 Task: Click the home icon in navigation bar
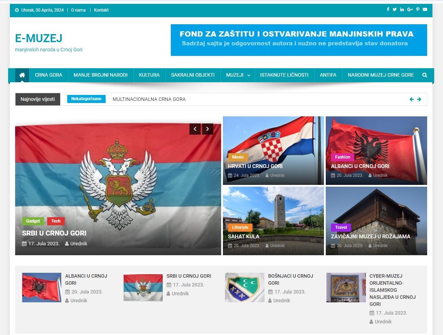click(22, 75)
